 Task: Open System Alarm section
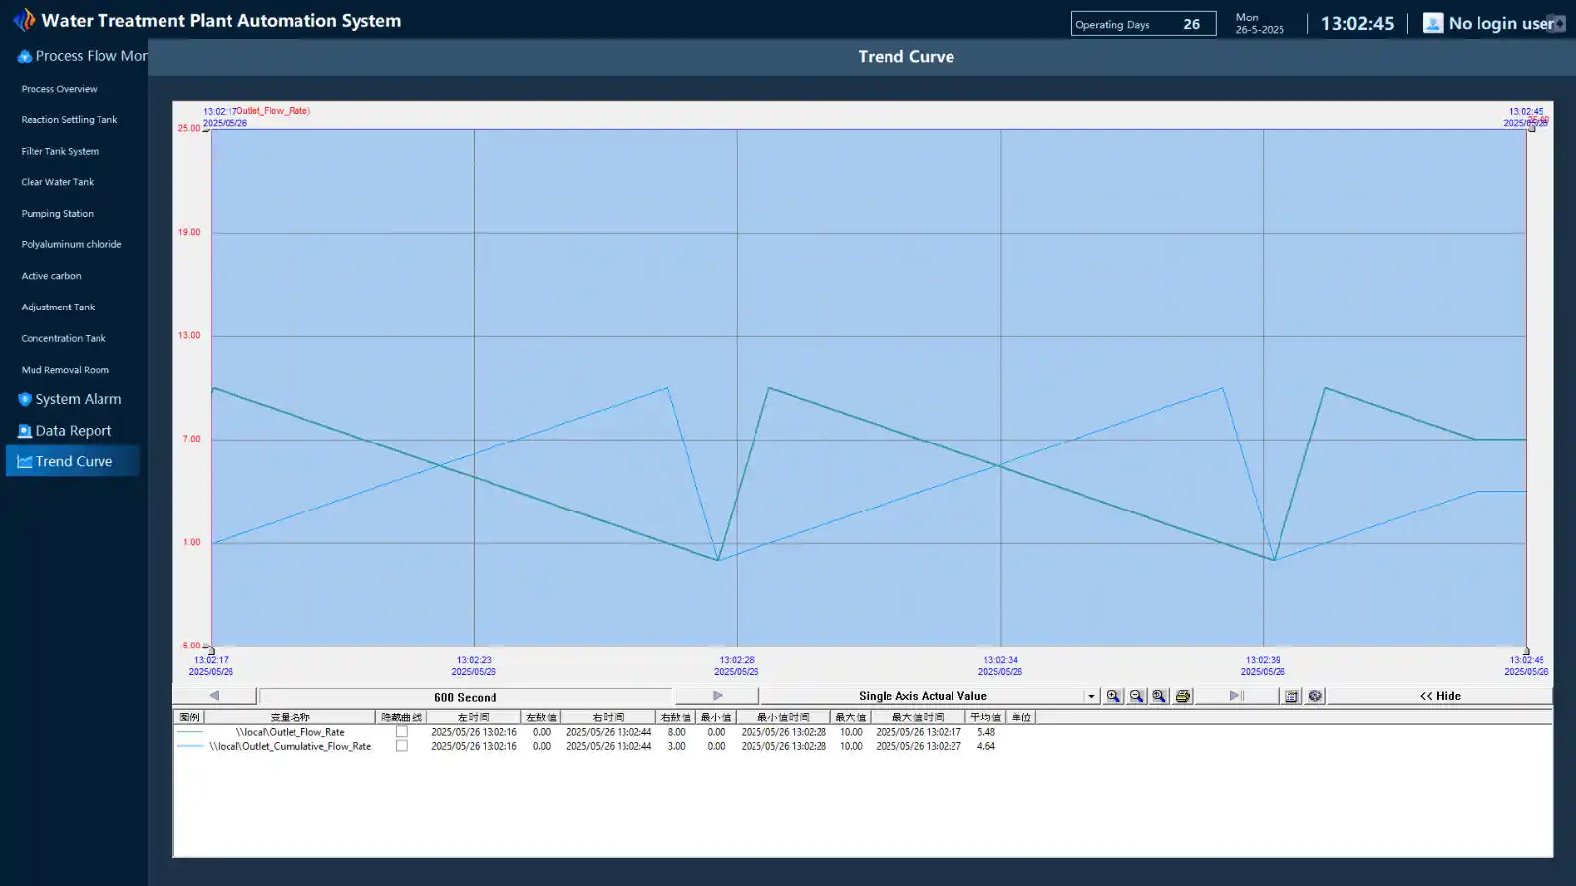(70, 399)
